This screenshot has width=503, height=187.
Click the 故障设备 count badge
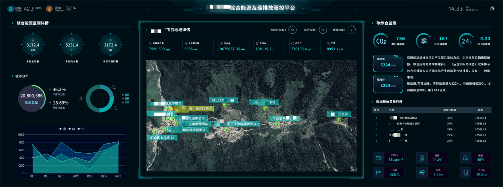point(352,30)
